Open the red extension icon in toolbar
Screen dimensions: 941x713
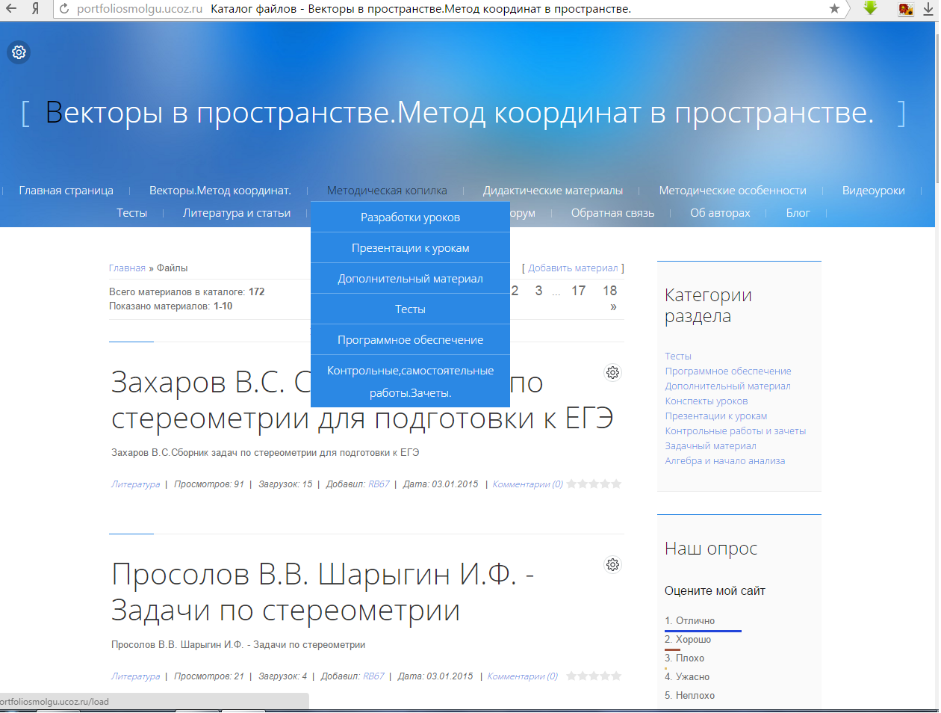pos(906,9)
